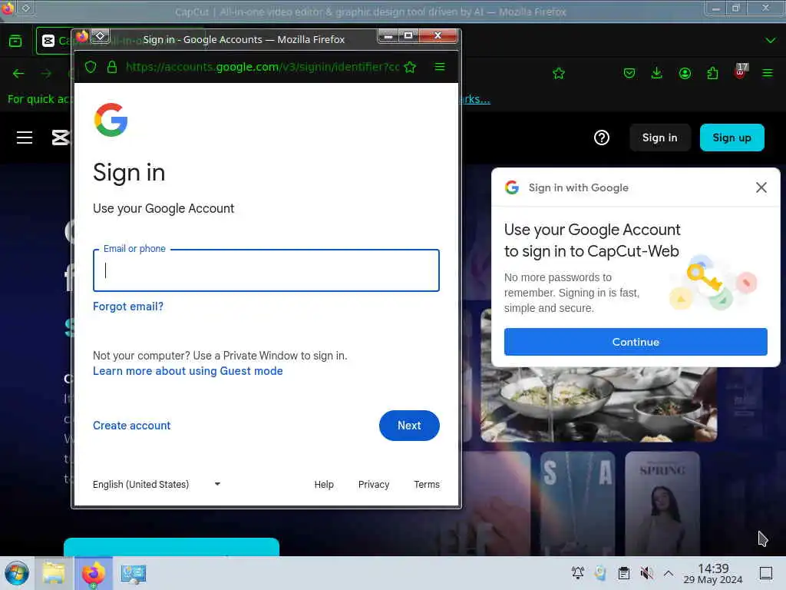786x590 pixels.
Task: Click the red extension icon with 17 badge
Action: 741,71
